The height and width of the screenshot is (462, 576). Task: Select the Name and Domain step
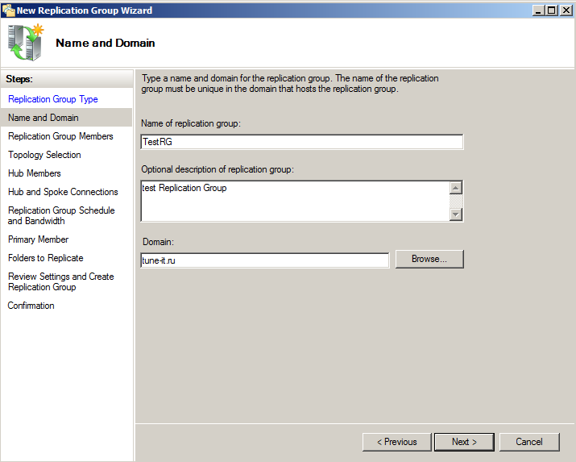coord(44,118)
